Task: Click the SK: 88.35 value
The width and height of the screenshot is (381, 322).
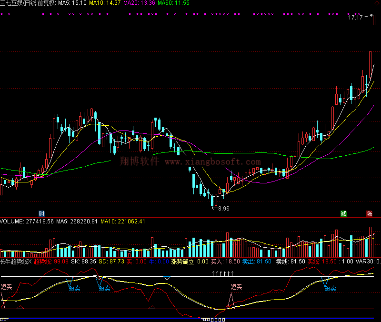Action: pos(84,262)
